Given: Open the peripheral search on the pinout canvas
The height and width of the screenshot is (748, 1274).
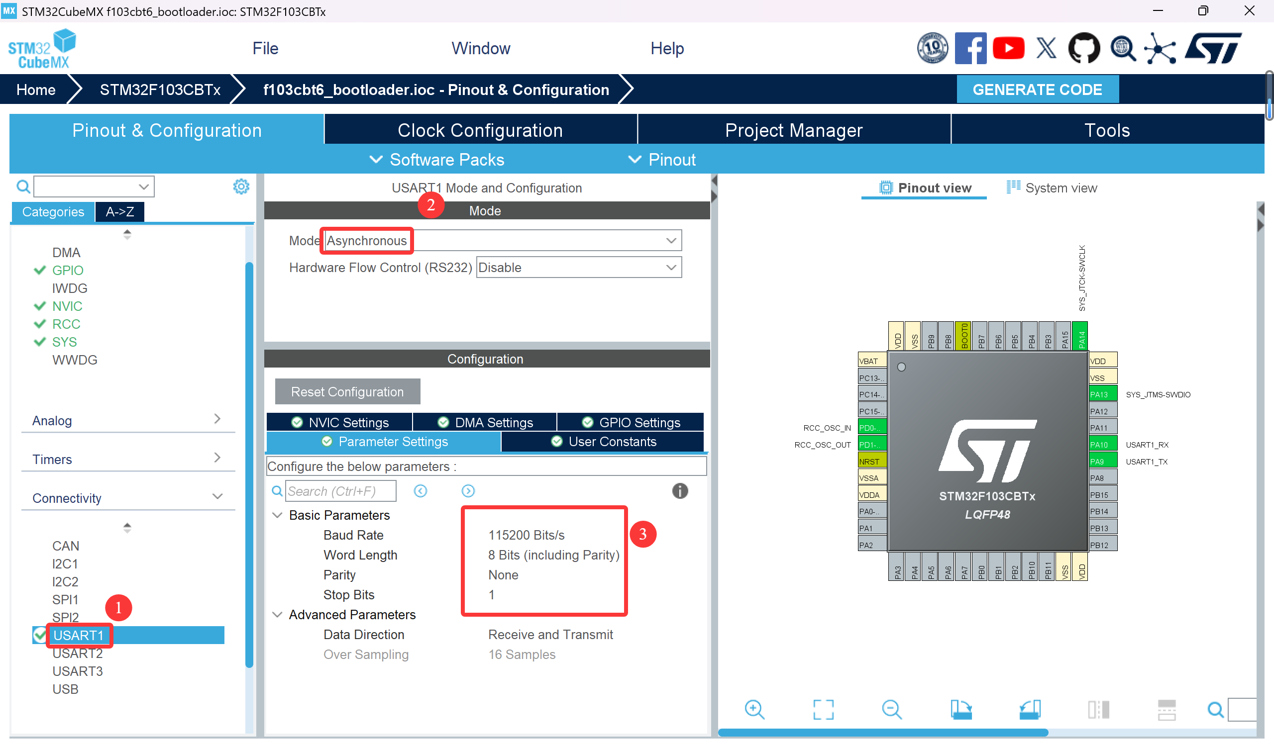Looking at the screenshot, I should pos(1215,710).
